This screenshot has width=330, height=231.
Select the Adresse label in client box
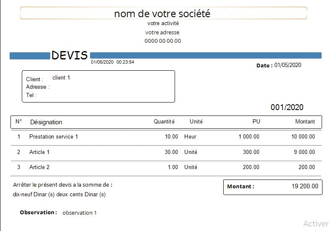click(x=38, y=87)
